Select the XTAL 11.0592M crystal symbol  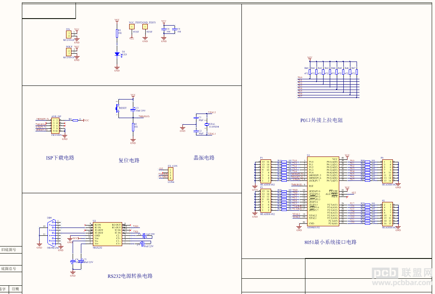point(206,124)
